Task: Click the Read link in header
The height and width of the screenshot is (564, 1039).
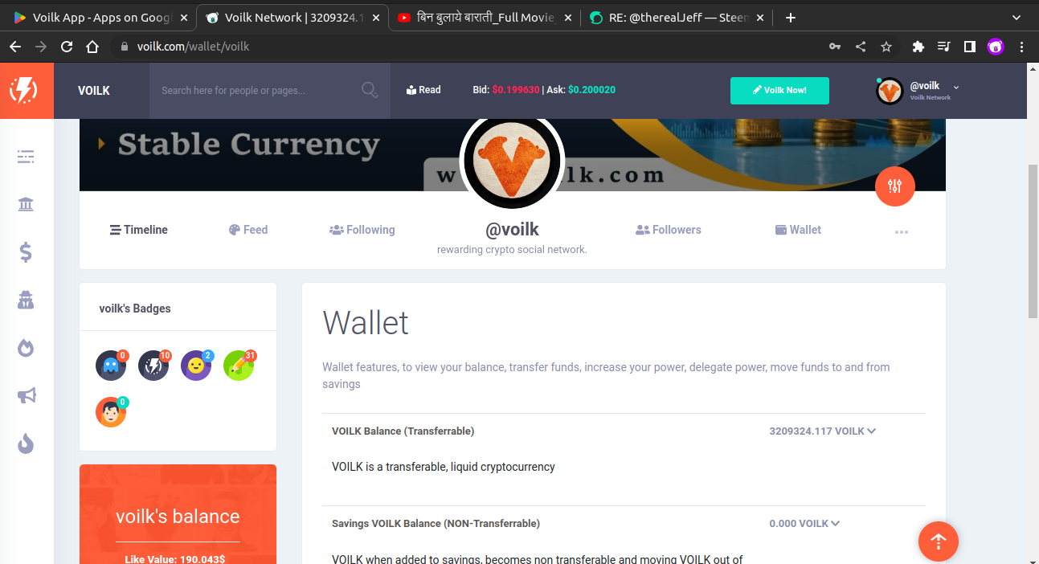Action: (x=423, y=90)
